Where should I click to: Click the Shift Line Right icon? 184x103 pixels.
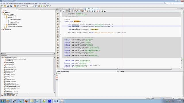[x=95, y=11]
